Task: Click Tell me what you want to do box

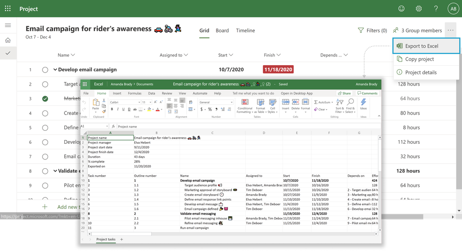Action: point(253,93)
